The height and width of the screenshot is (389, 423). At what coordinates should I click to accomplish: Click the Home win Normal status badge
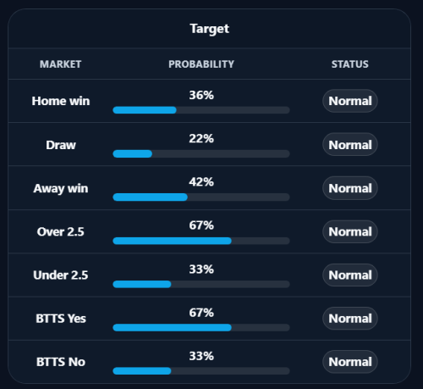(350, 101)
